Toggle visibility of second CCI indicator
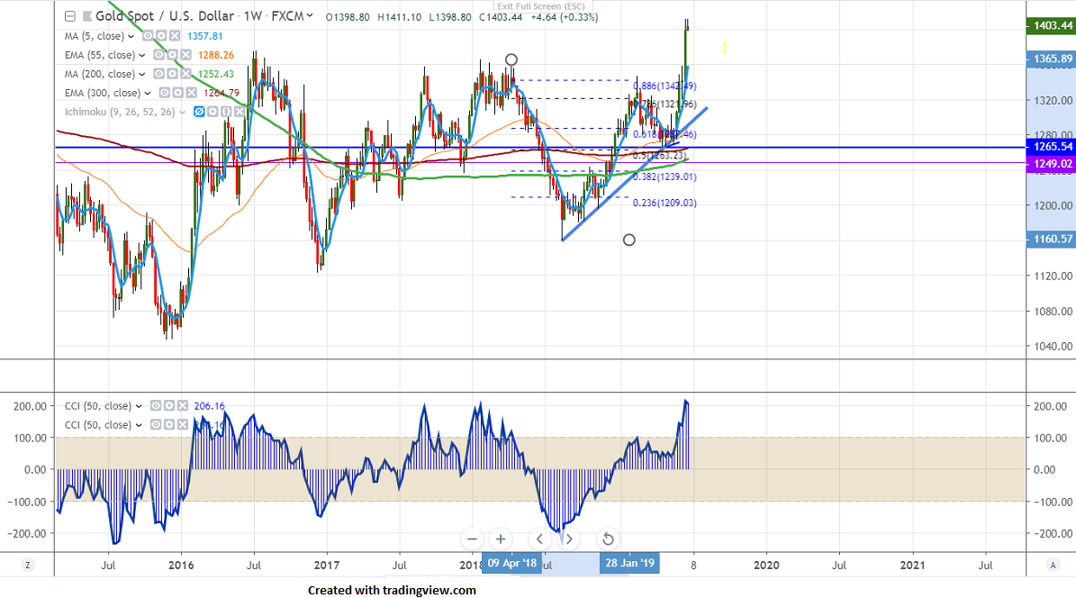 157,425
